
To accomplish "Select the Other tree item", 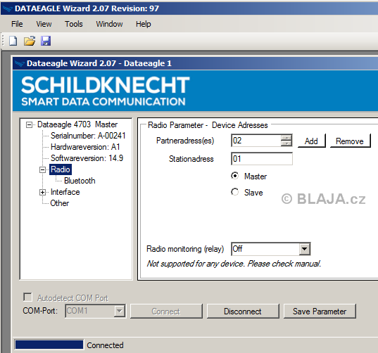I will point(59,203).
